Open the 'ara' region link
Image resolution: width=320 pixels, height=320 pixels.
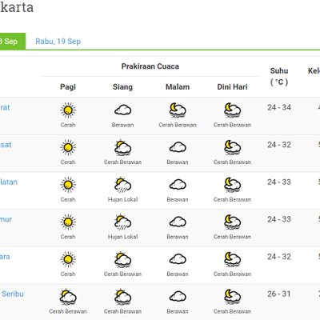(x=5, y=257)
